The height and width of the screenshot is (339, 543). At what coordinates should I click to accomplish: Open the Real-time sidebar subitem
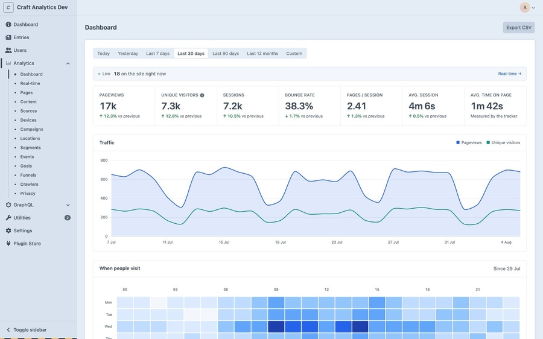click(x=30, y=83)
